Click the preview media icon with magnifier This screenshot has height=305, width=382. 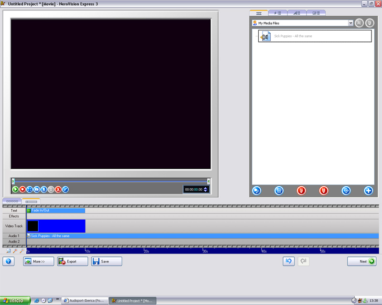pos(256,191)
